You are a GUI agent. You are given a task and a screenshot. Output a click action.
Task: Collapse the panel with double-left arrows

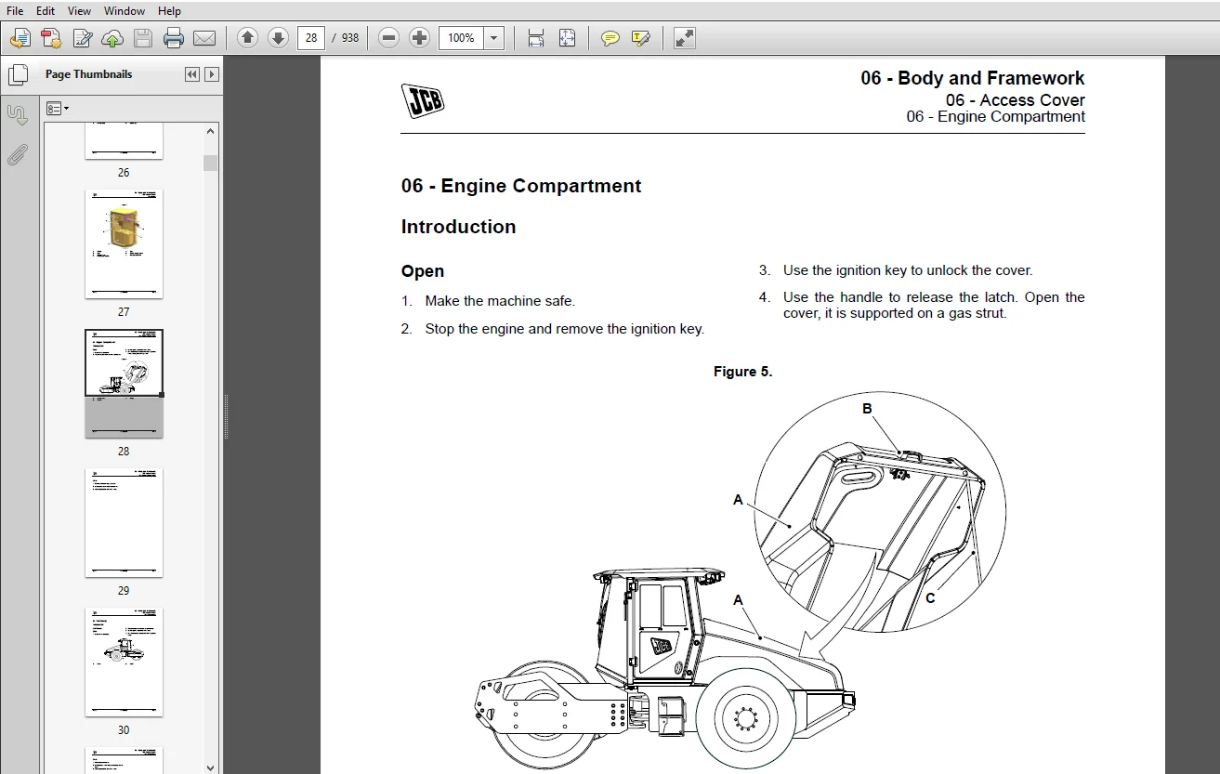[192, 74]
